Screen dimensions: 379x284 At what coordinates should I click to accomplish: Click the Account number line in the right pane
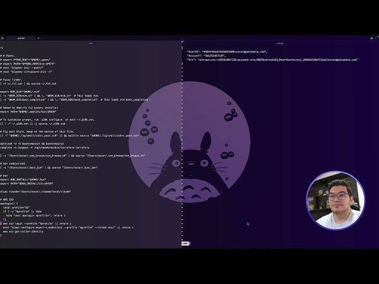pos(207,56)
